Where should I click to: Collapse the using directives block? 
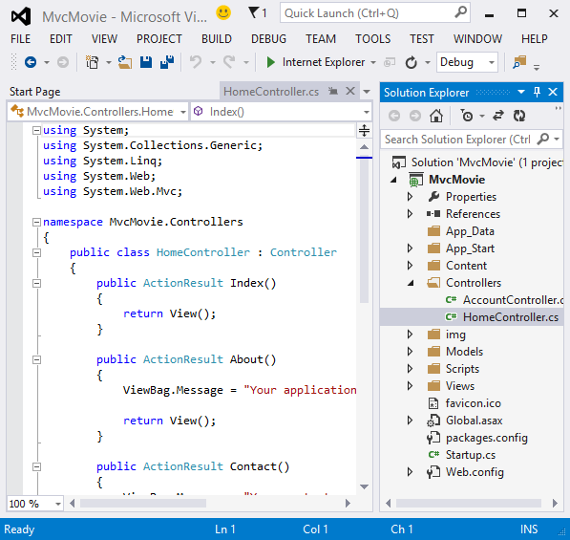coord(36,130)
